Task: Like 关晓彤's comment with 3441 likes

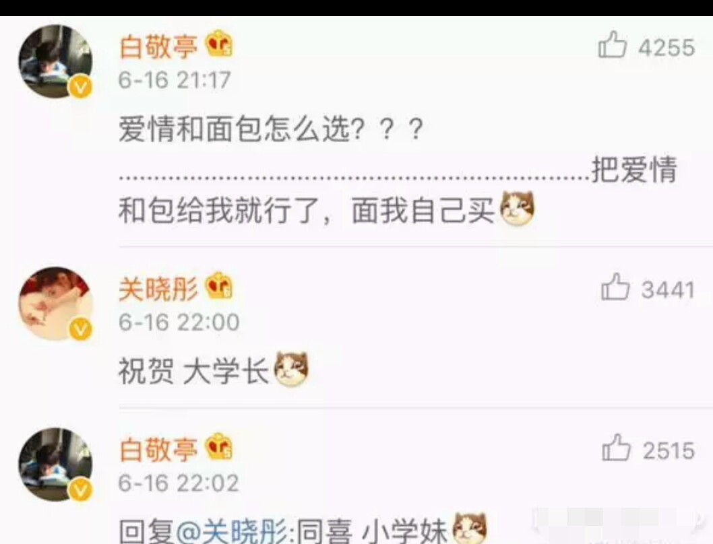Action: pyautogui.click(x=615, y=287)
